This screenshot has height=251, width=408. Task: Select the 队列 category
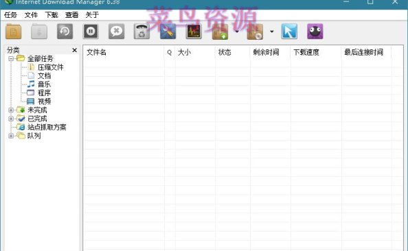pos(34,136)
